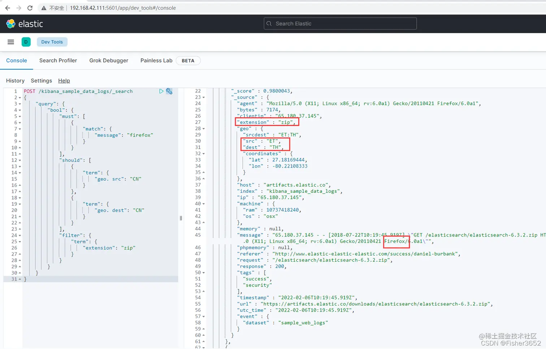This screenshot has height=349, width=546.
Task: Click the Dev Tools breadcrumb
Action: (52, 42)
